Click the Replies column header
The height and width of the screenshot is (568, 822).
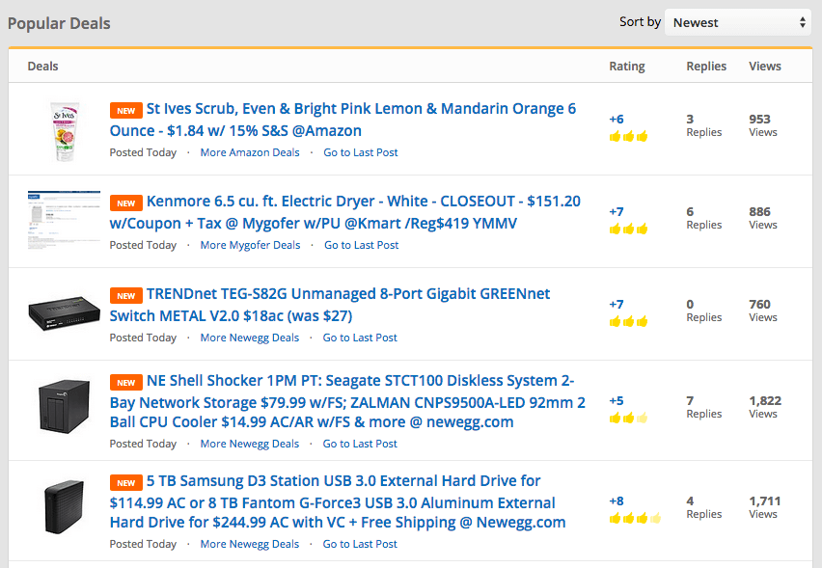[x=706, y=67]
